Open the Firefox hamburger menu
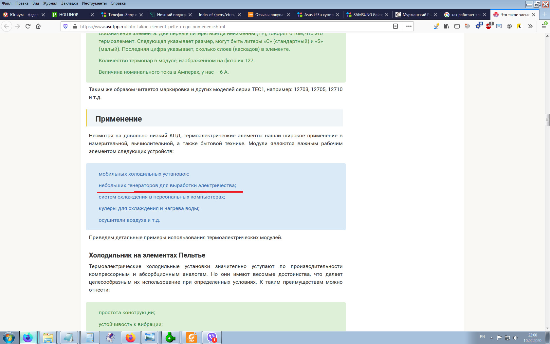 point(544,26)
